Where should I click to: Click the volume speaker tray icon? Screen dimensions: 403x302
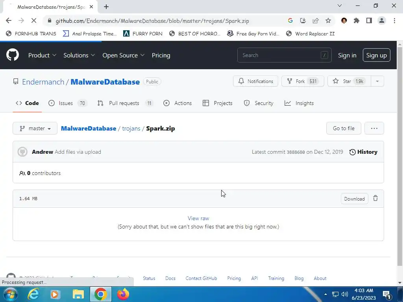point(345,294)
